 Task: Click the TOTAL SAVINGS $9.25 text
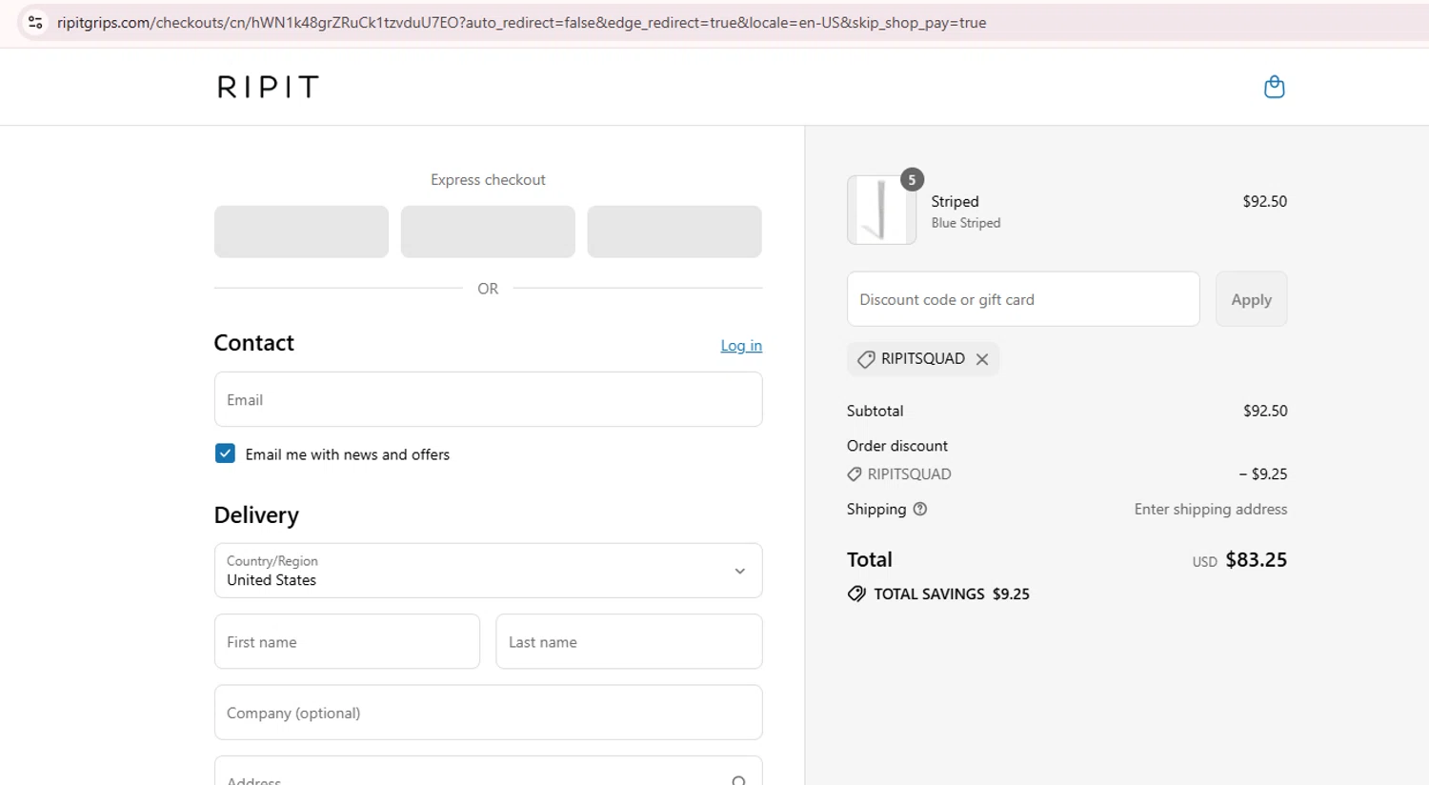coord(952,594)
